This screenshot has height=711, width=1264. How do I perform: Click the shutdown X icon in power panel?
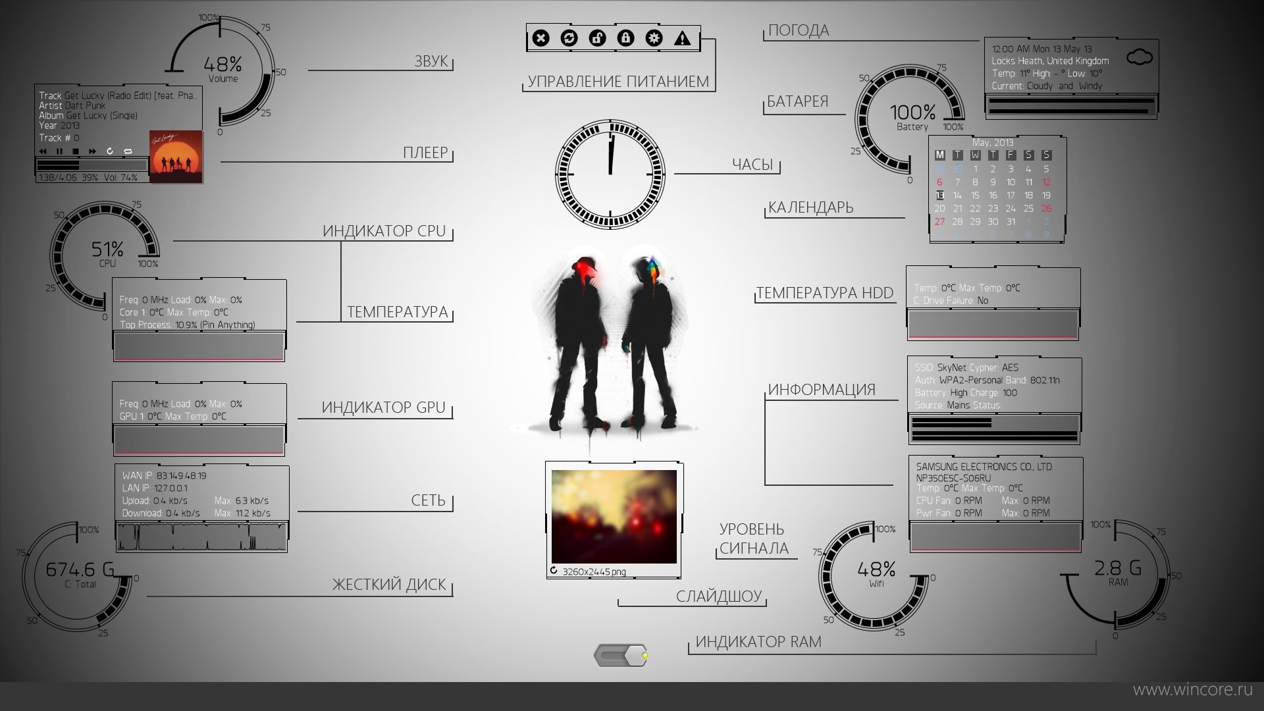[x=540, y=38]
